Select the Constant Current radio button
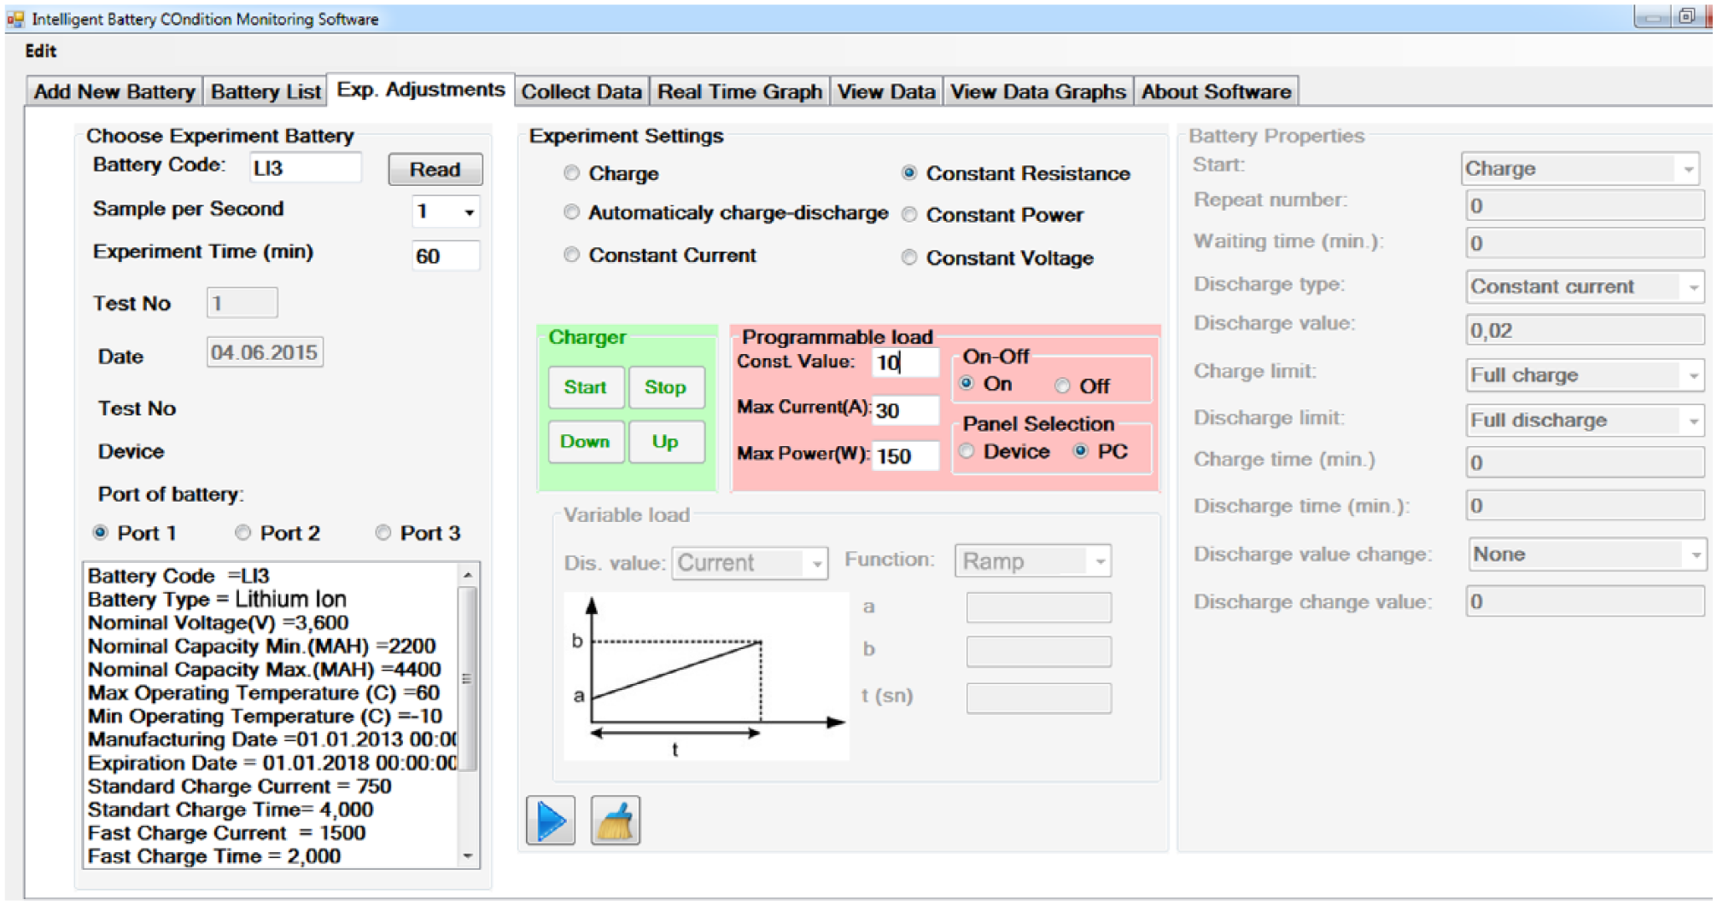1717x905 pixels. click(x=571, y=255)
